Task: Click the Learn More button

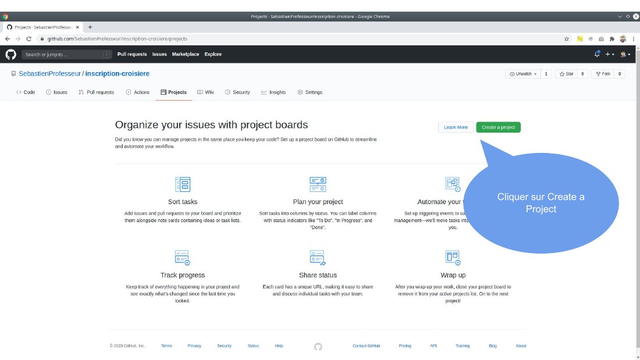Action: click(x=456, y=127)
